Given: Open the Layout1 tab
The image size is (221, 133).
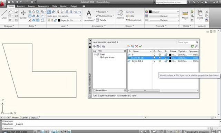Looking at the screenshot, I should (x=25, y=117).
